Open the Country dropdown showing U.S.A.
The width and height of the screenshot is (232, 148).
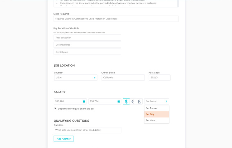tap(76, 78)
